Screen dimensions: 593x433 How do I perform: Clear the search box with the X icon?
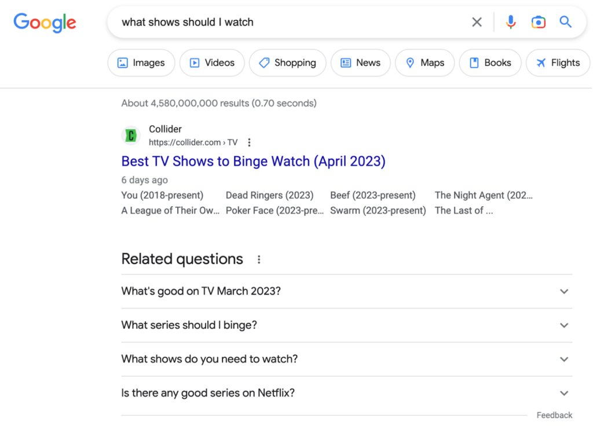pos(477,23)
